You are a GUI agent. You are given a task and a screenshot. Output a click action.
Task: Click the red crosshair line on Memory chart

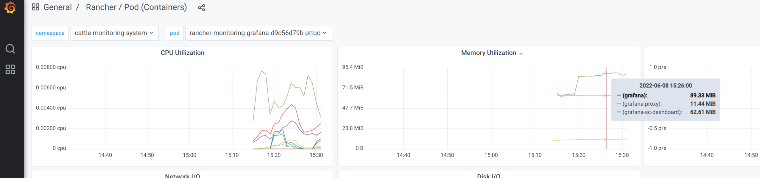(607, 108)
